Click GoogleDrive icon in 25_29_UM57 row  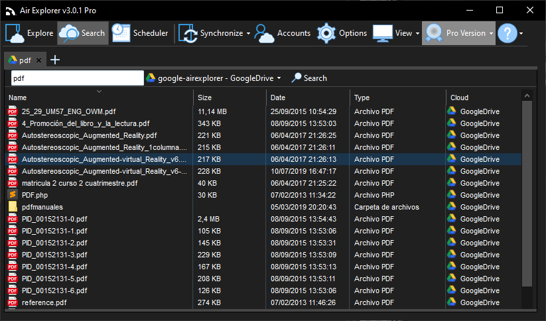coord(452,111)
